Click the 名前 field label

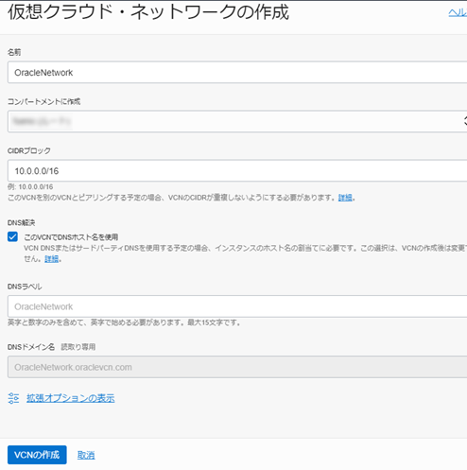pos(14,52)
